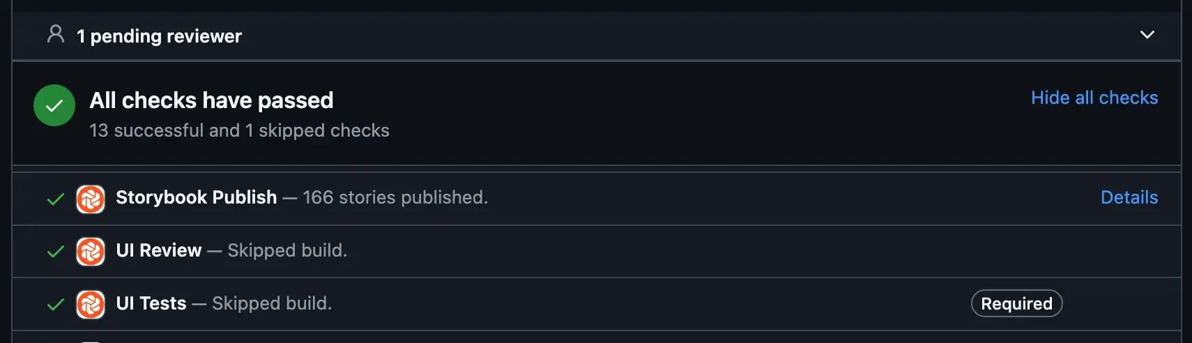The width and height of the screenshot is (1192, 343).
Task: Click the pending reviewer person icon
Action: [x=56, y=34]
